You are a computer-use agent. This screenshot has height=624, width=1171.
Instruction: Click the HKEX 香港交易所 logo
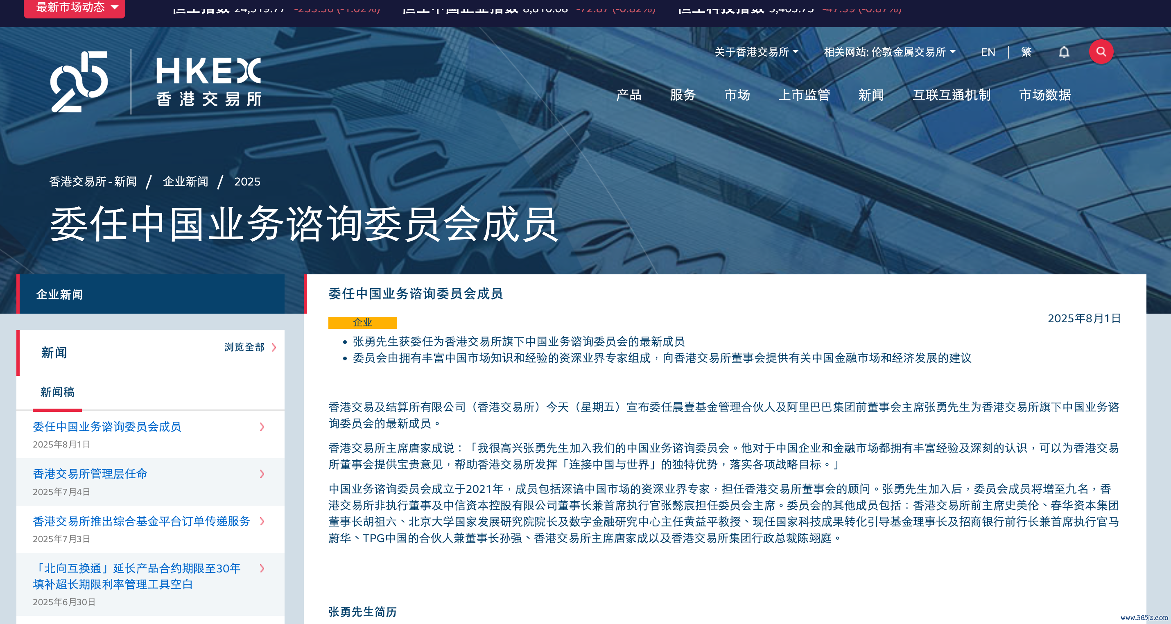point(209,82)
